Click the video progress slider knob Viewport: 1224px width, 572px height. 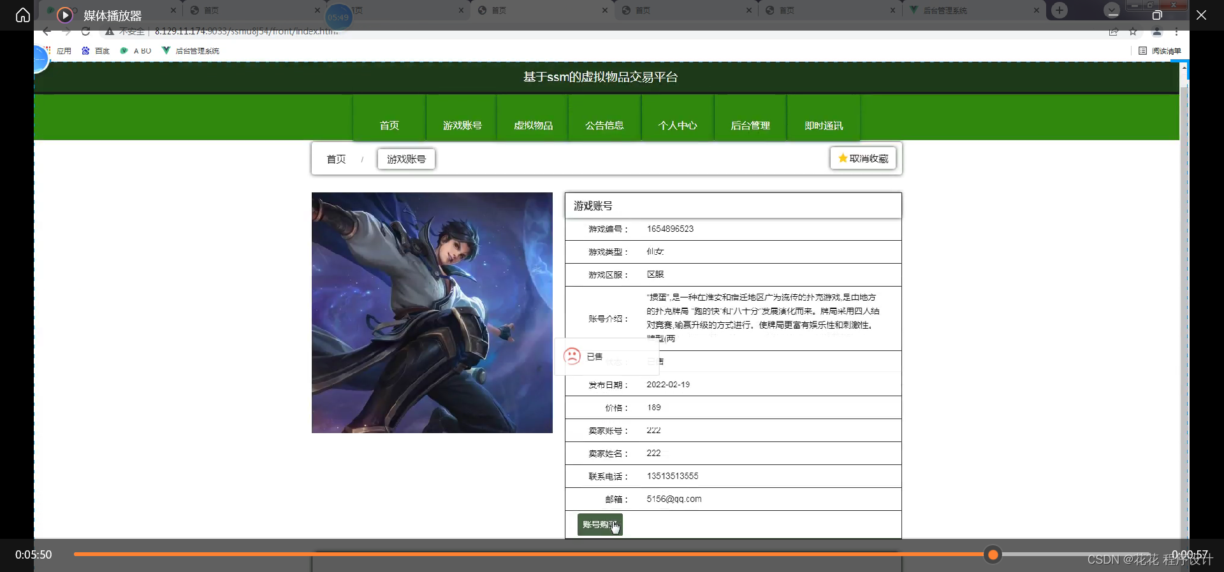tap(993, 555)
